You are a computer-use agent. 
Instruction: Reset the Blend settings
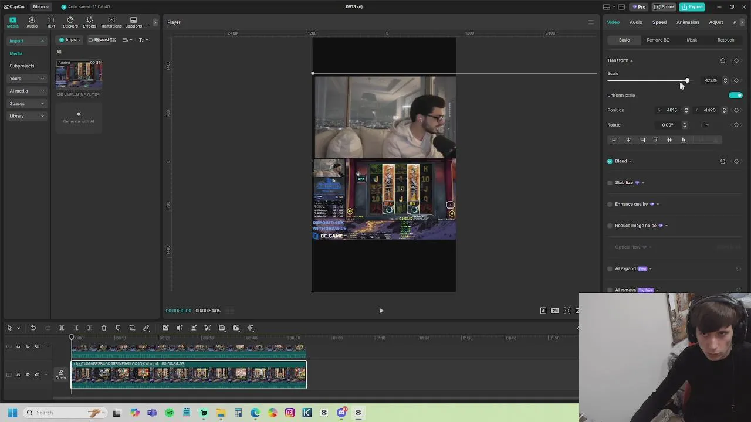723,161
